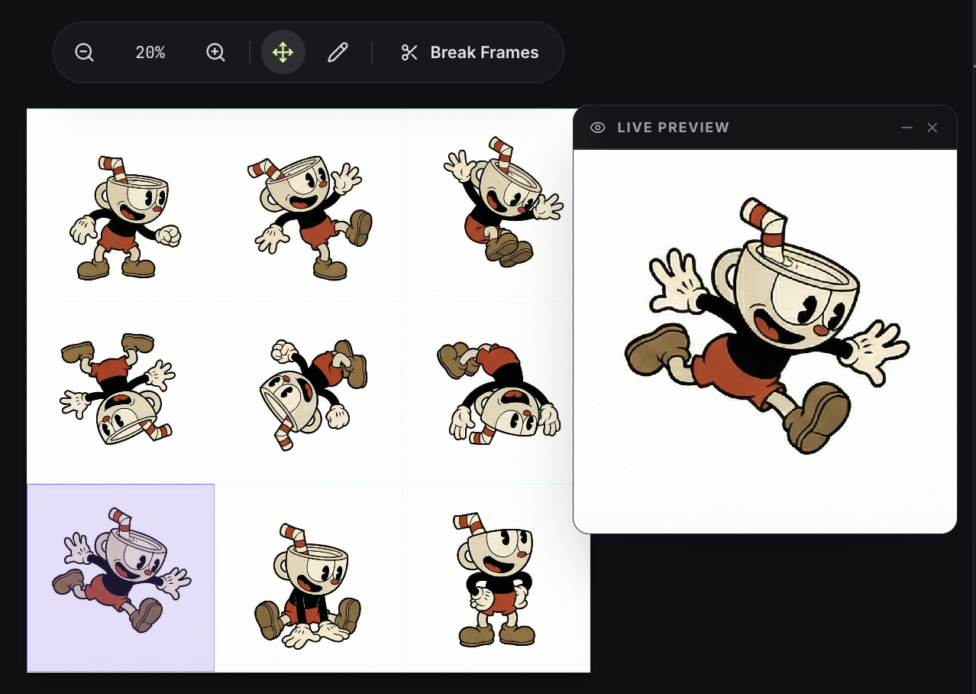Select the pencil edit tool
976x694 pixels.
click(x=338, y=52)
